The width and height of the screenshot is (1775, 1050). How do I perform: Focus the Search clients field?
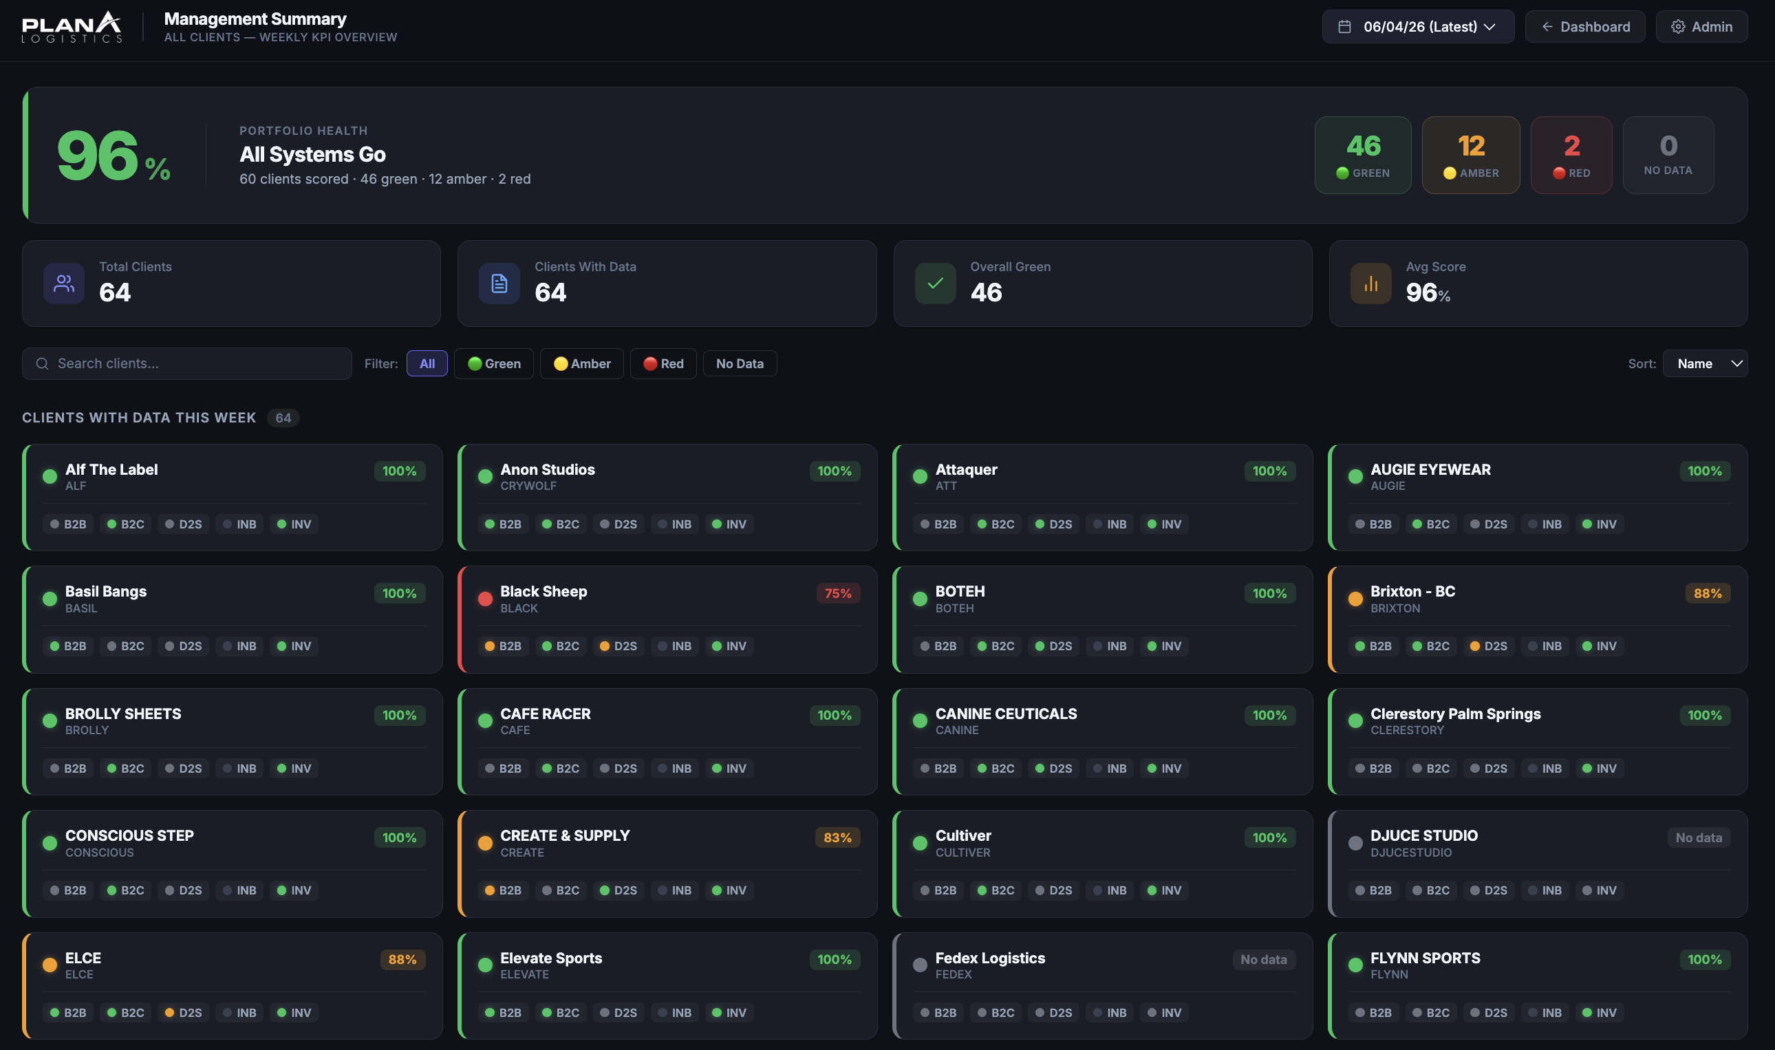point(186,364)
